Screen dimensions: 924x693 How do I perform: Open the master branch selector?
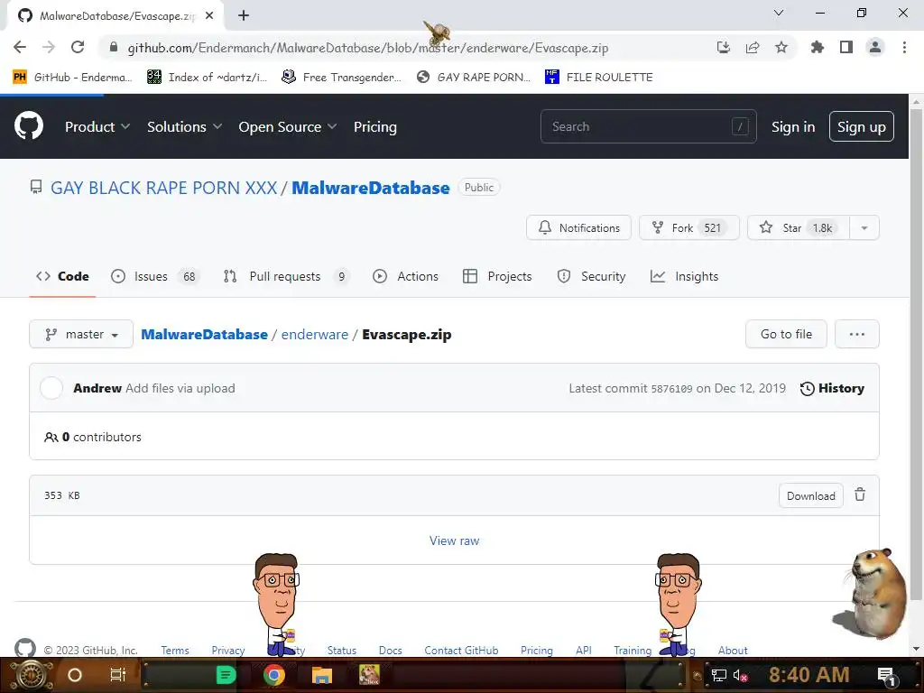(x=81, y=334)
